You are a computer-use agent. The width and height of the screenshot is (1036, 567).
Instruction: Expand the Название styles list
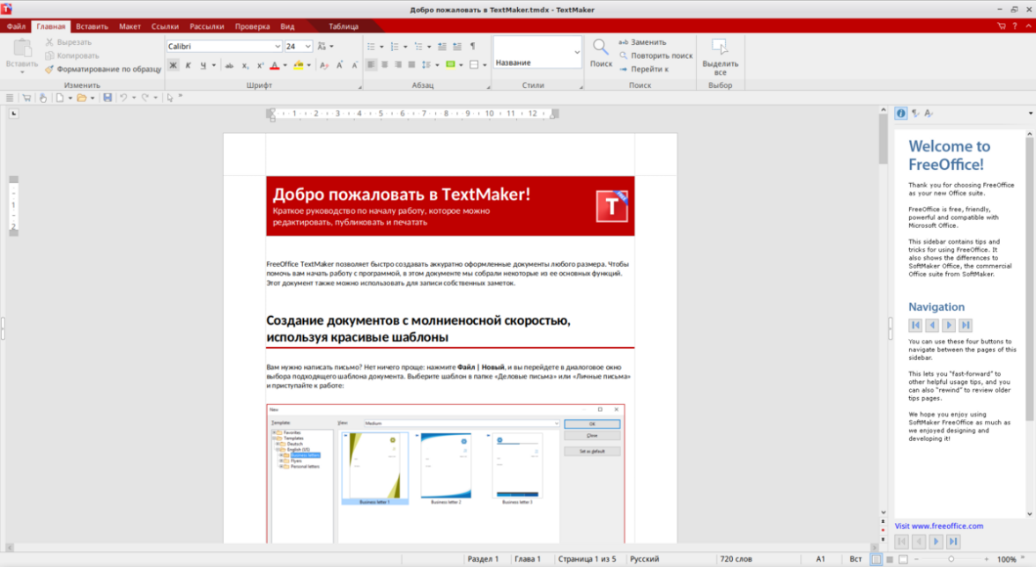click(x=577, y=53)
